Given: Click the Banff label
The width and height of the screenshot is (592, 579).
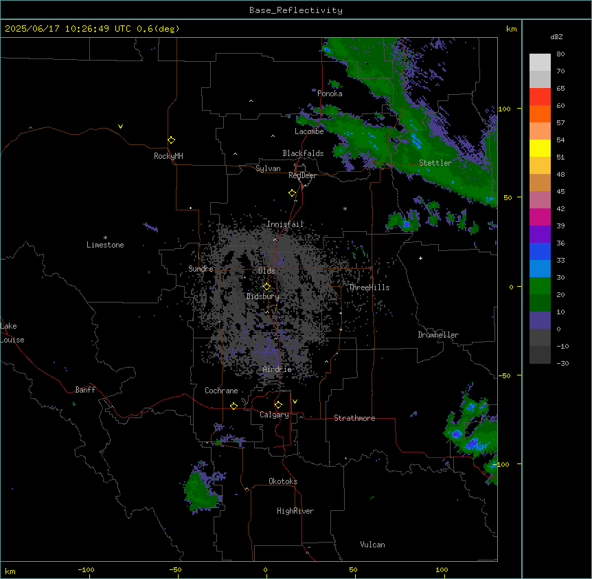Looking at the screenshot, I should tap(85, 390).
